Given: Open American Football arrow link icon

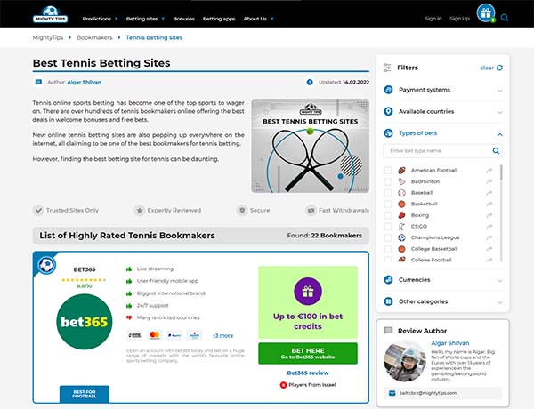Looking at the screenshot, I should pyautogui.click(x=489, y=170).
